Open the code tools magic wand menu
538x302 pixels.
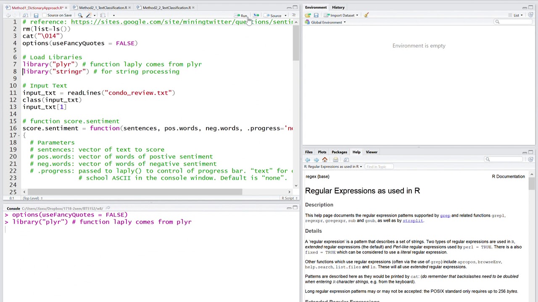point(90,16)
